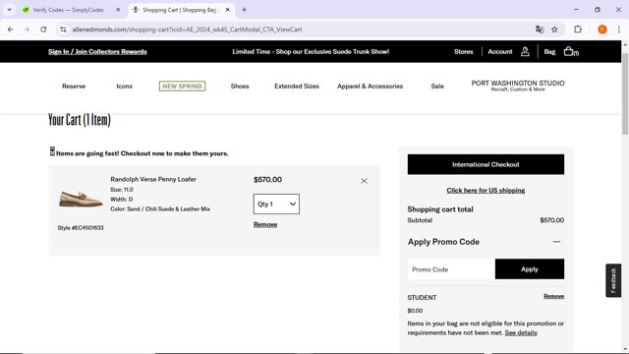Click the Bag text link
This screenshot has width=629, height=354.
[549, 51]
